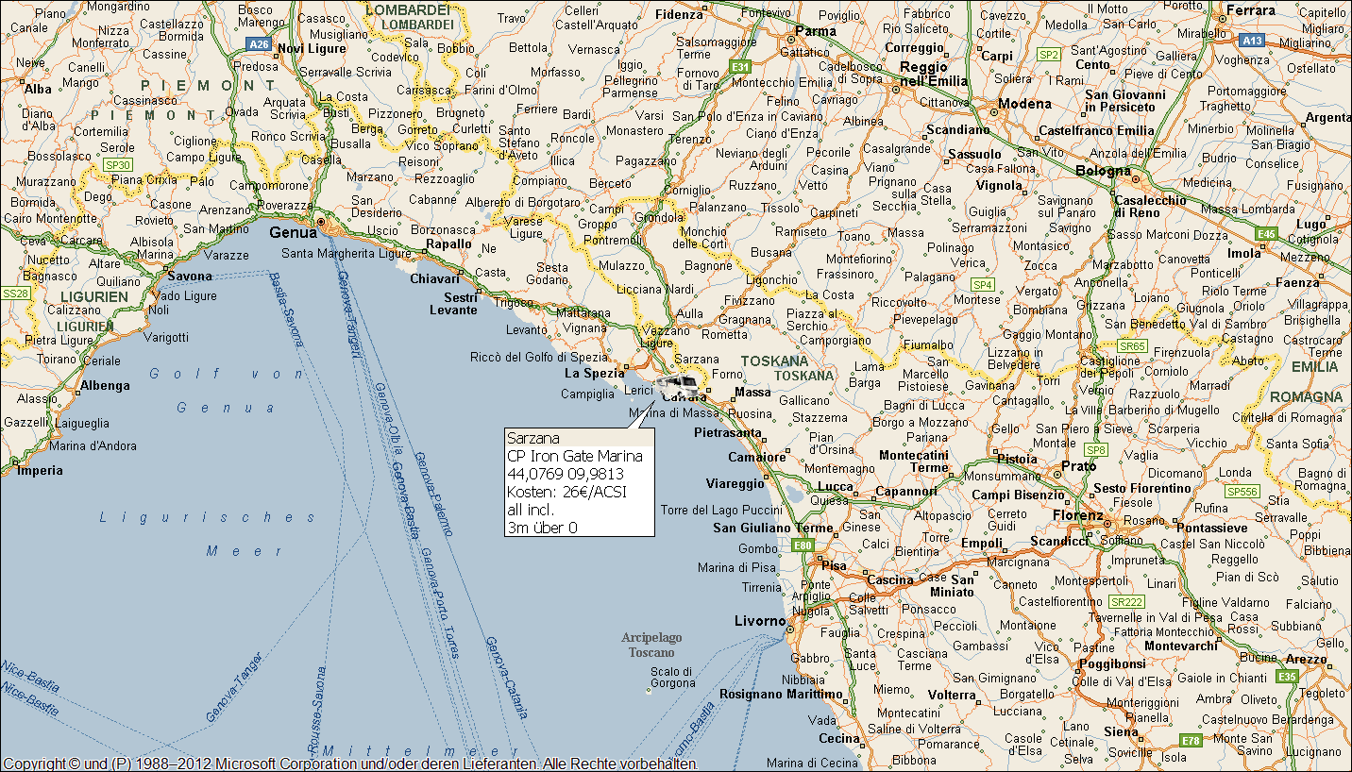This screenshot has height=772, width=1352.
Task: Click the E45 road shield
Action: pos(1267,233)
